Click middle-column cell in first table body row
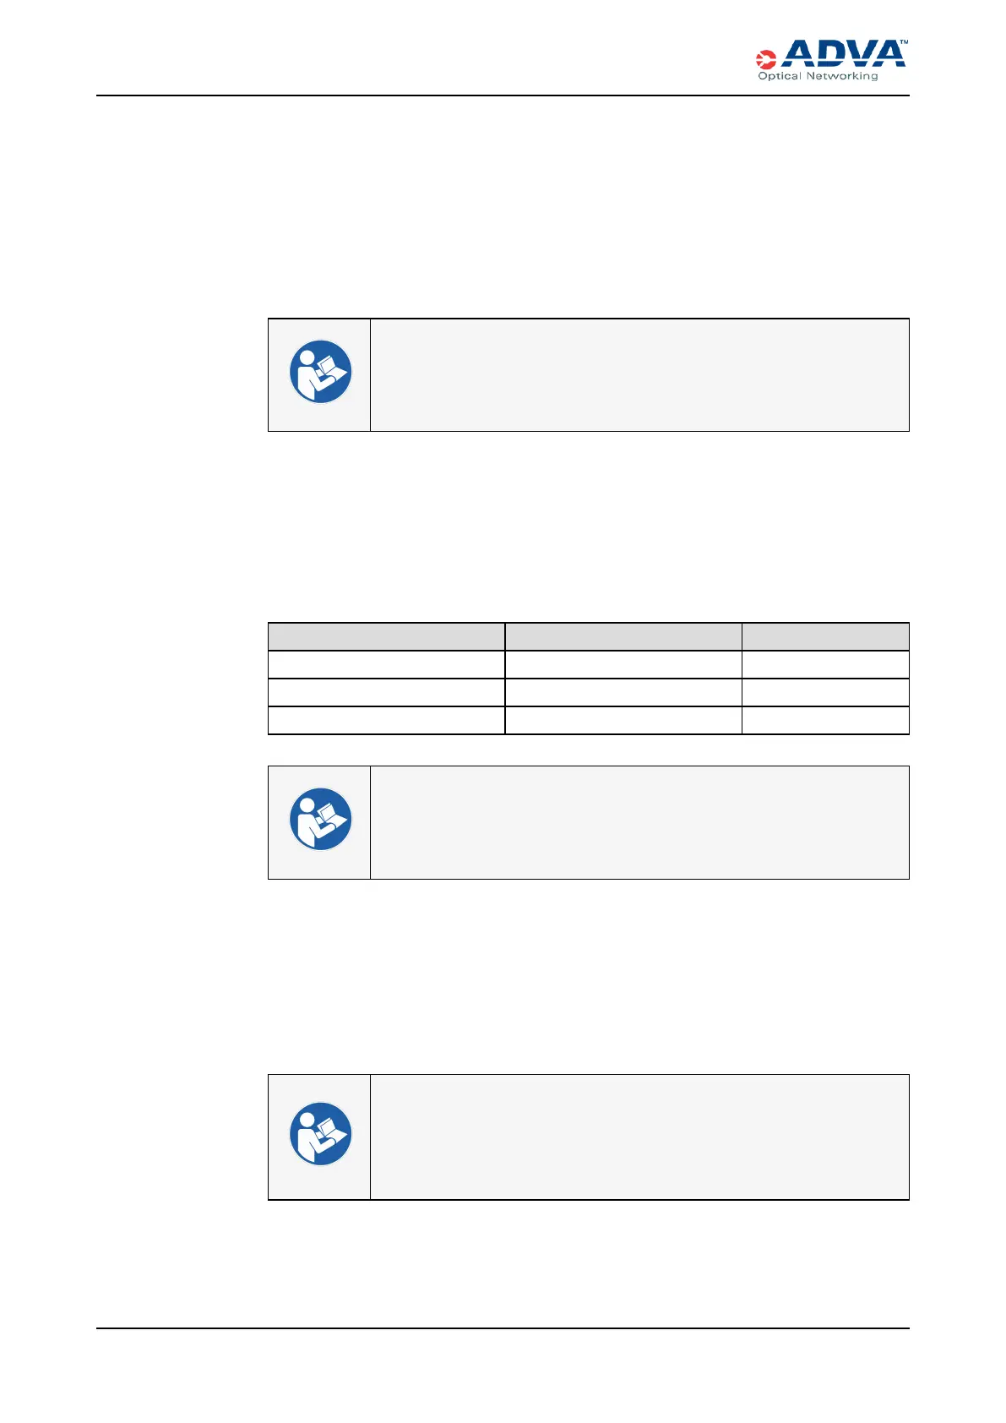The height and width of the screenshot is (1423, 1006). click(x=623, y=664)
